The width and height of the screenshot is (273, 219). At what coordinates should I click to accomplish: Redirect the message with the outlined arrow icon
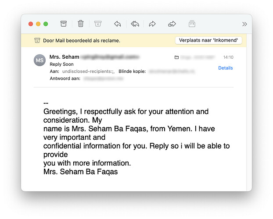172,24
